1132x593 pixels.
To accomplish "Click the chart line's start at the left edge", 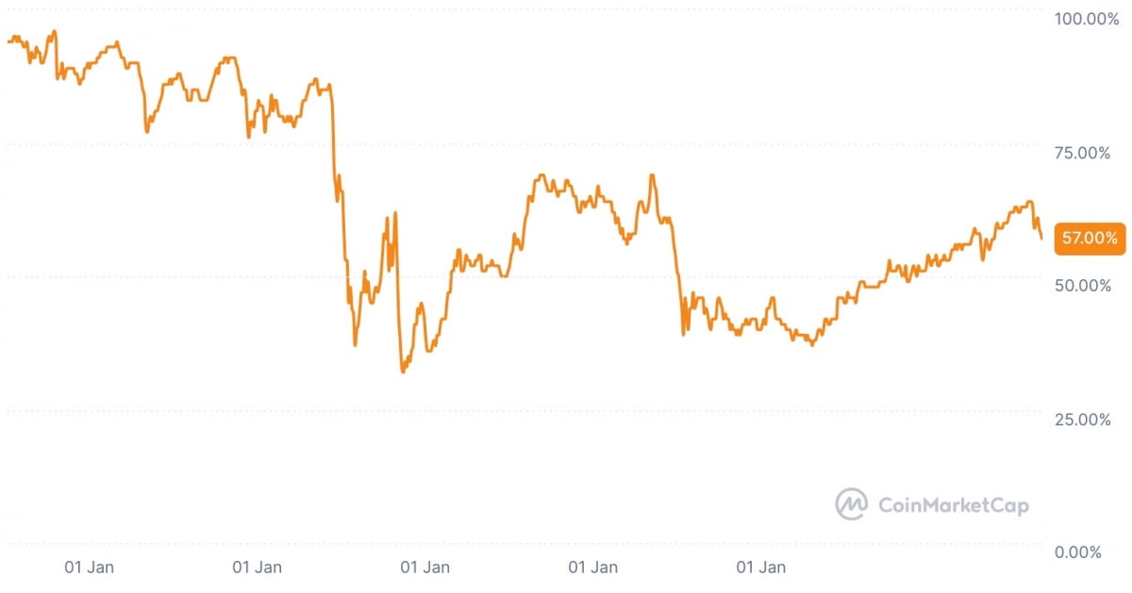I will coord(8,41).
